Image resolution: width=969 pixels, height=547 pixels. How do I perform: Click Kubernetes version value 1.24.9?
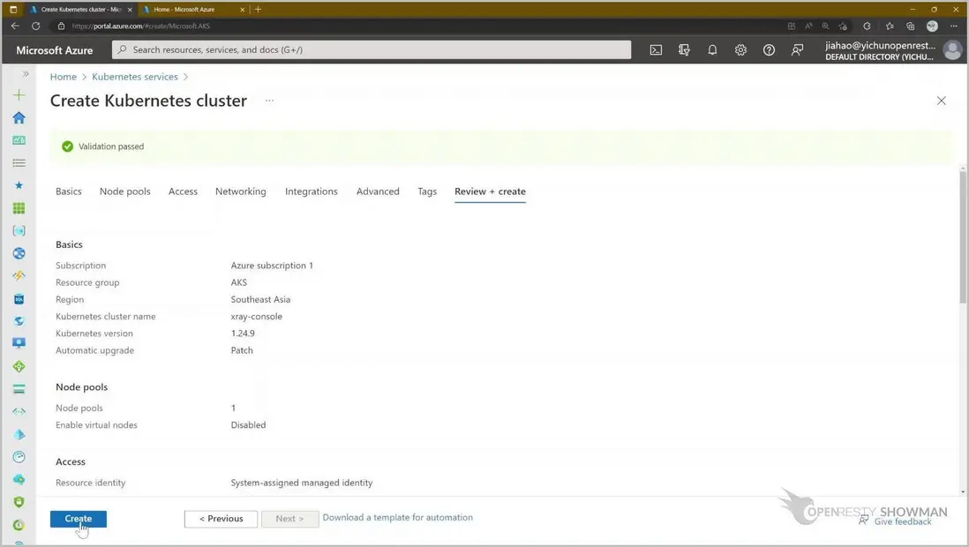click(x=243, y=333)
